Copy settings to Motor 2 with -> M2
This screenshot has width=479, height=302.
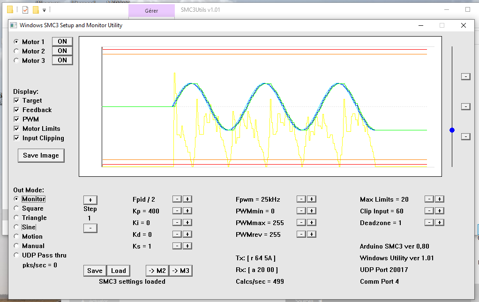pos(157,271)
